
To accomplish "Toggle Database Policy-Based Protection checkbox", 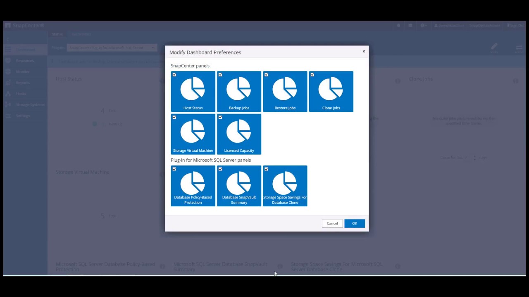I will [174, 169].
